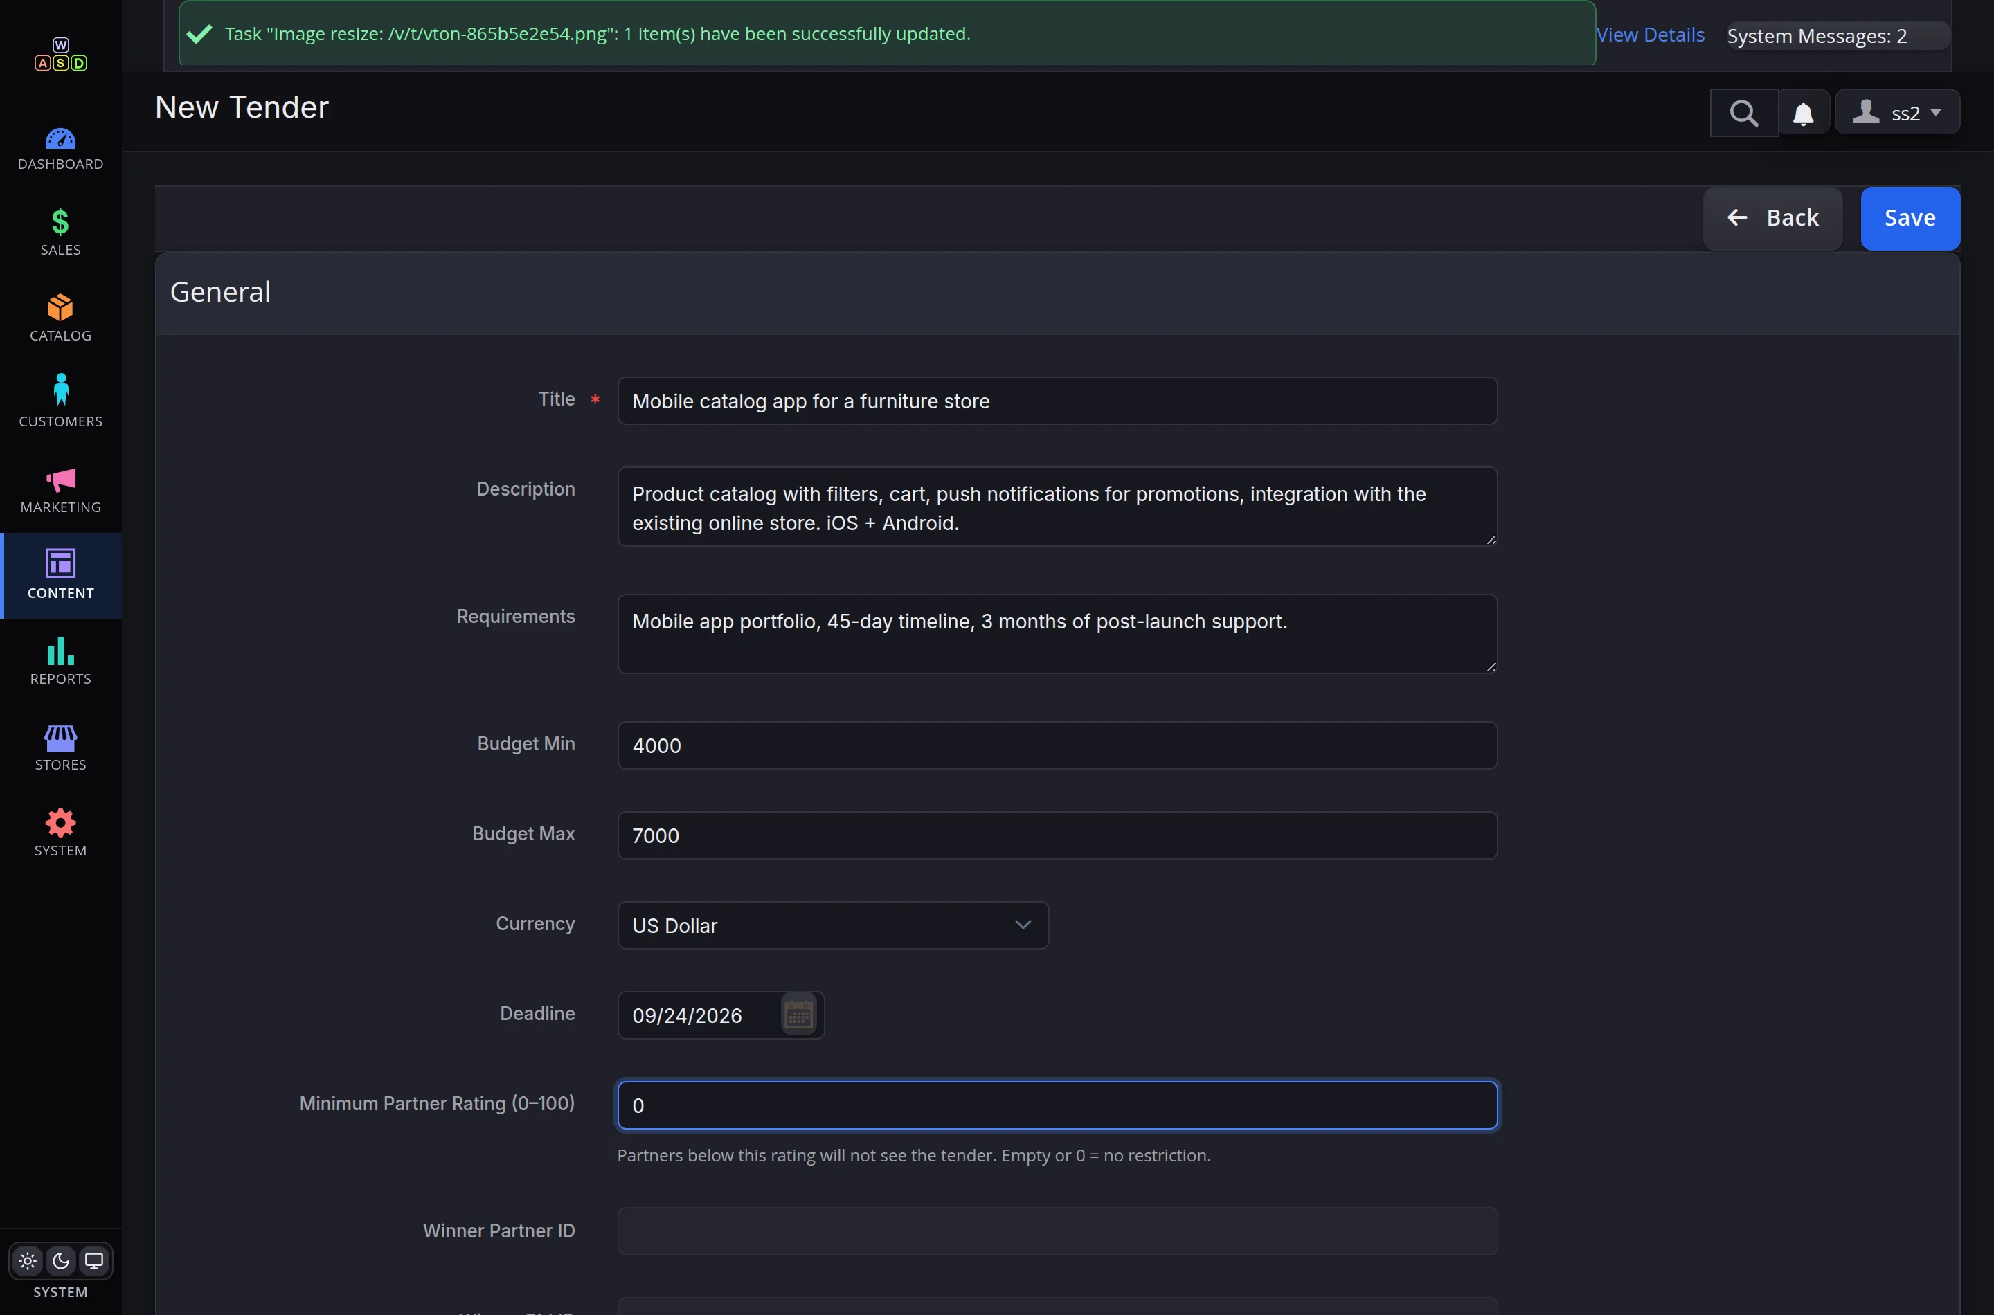Viewport: 1994px width, 1315px height.
Task: Open the Marketing menu
Action: pos(60,490)
